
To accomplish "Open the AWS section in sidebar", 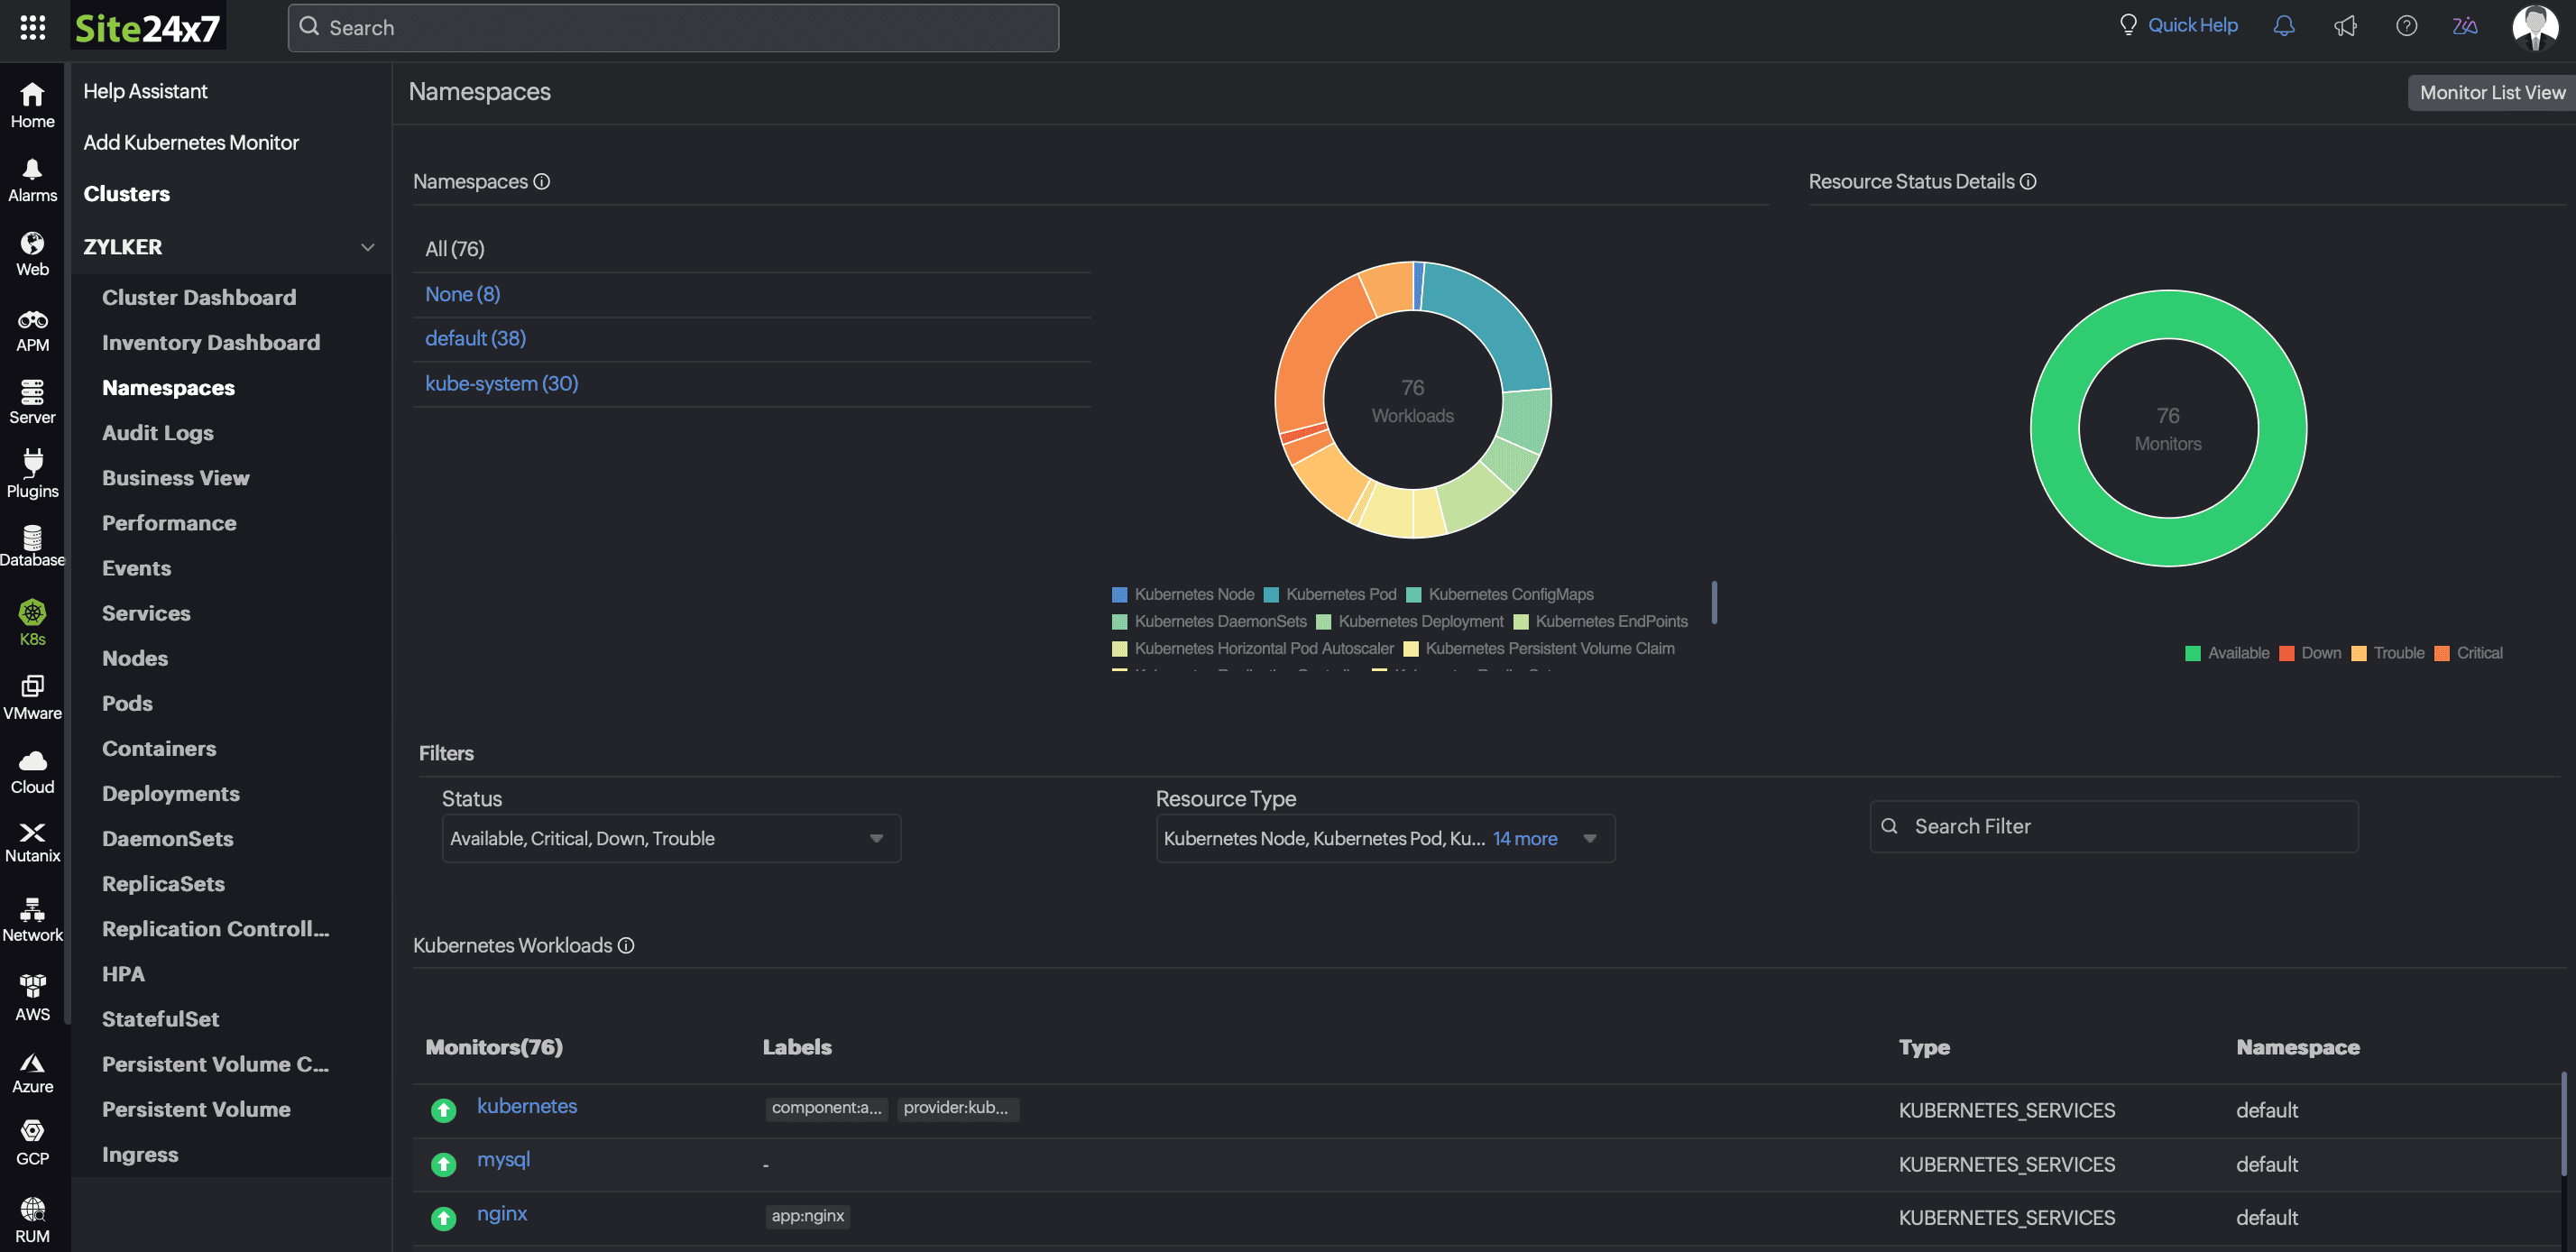I will tap(32, 997).
